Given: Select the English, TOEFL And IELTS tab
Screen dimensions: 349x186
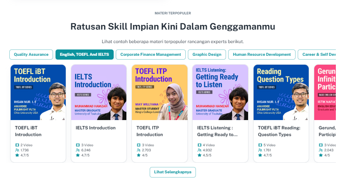Looking at the screenshot, I should coord(84,55).
